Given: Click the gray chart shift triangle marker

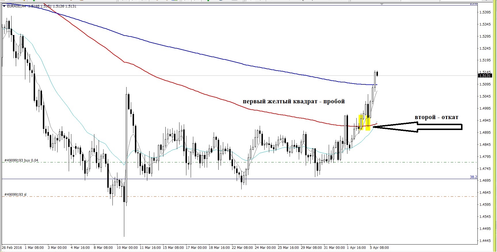Looking at the screenshot, I should pyautogui.click(x=382, y=4).
